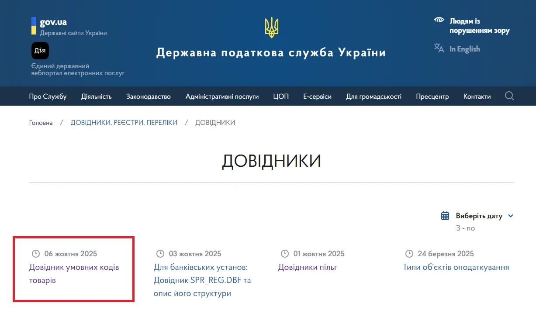Click the Ukrainian trident emblem

point(271,28)
